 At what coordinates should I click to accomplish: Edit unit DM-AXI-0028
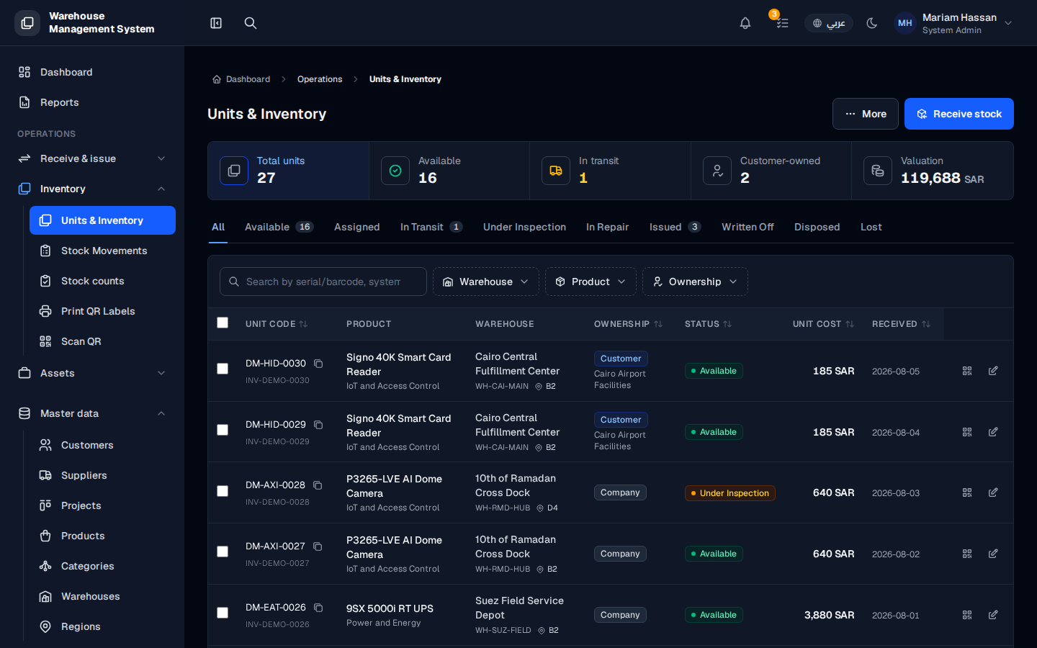[x=993, y=492]
